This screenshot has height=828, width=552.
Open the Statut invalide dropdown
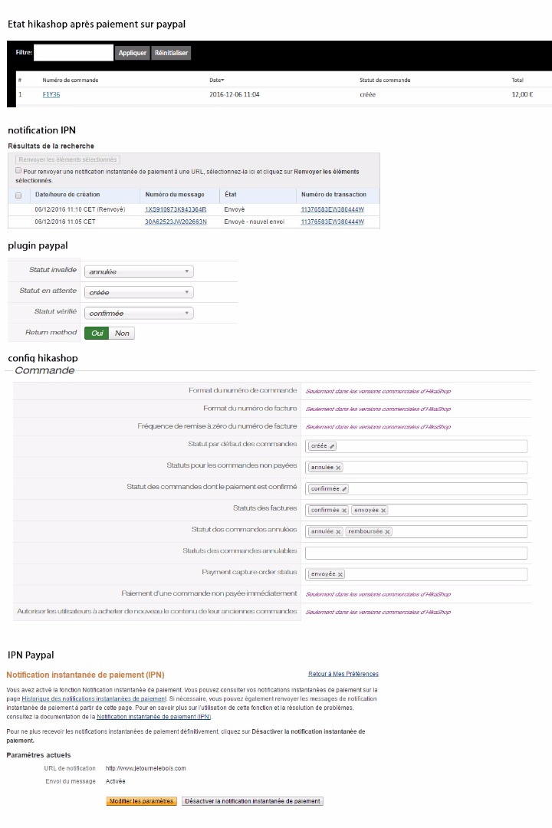coord(138,271)
